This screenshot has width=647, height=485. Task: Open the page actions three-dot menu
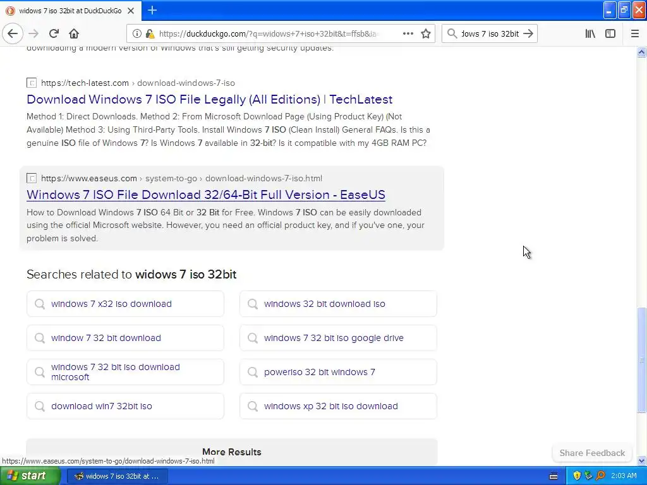pos(408,34)
